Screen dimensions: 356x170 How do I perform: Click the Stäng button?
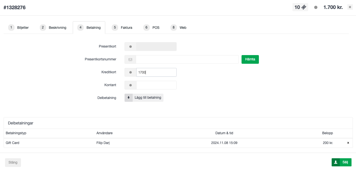click(13, 162)
